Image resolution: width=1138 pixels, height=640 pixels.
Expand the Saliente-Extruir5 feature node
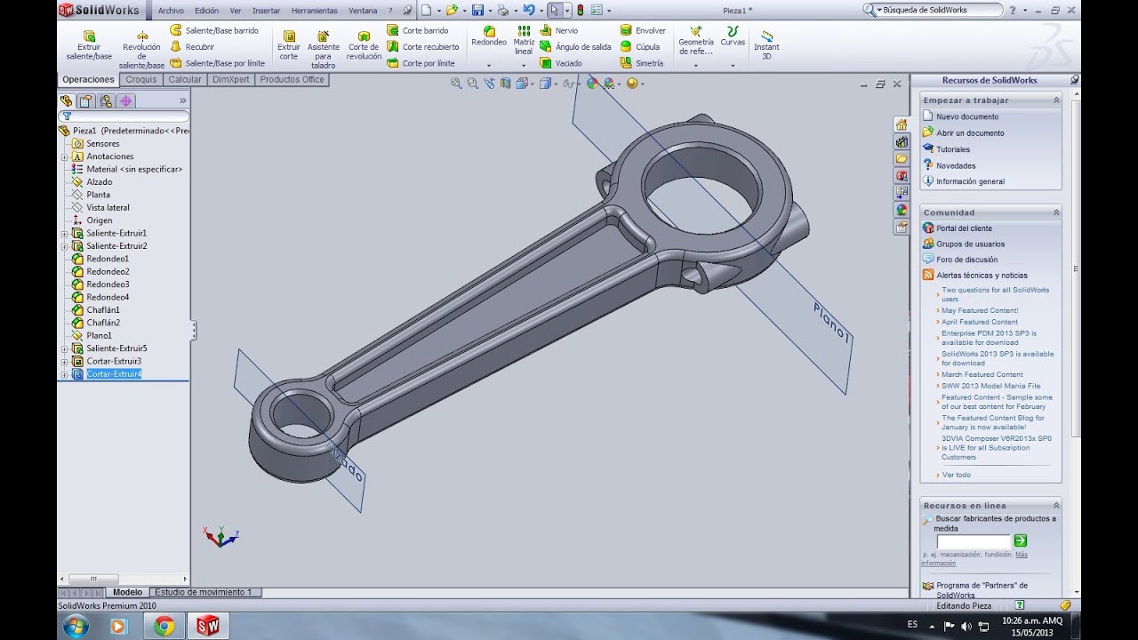tap(64, 348)
